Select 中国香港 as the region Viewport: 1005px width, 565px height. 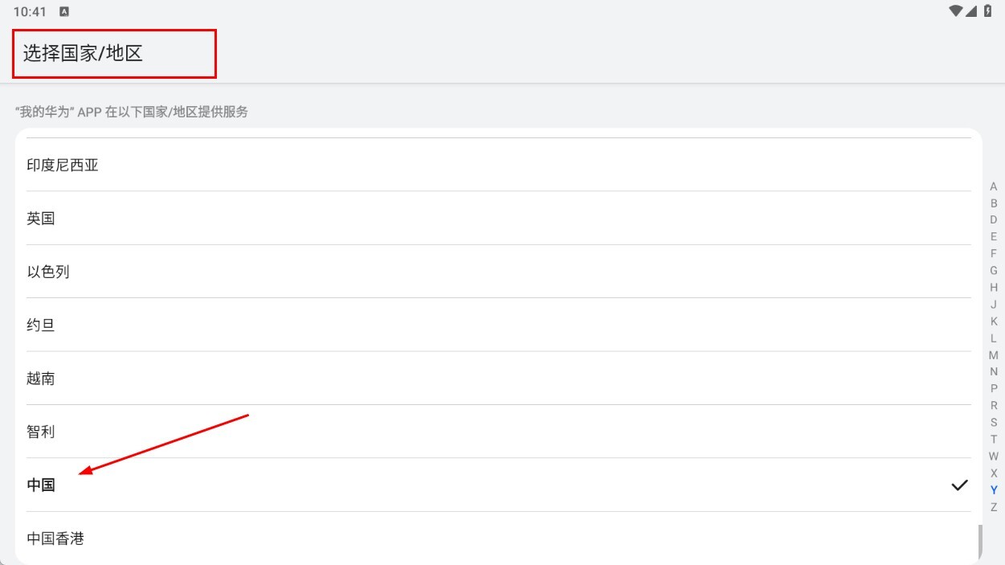pyautogui.click(x=55, y=538)
